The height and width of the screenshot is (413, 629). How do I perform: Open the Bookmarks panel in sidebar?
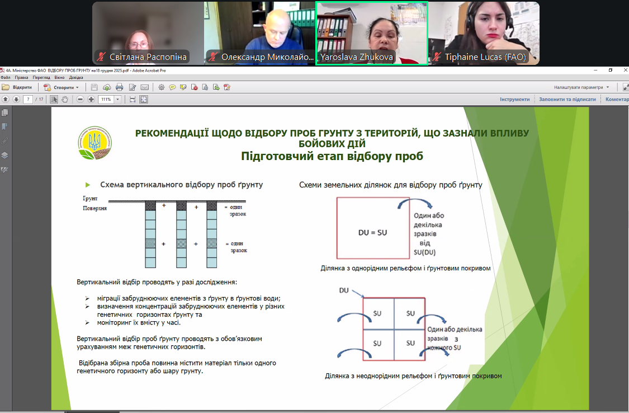(x=5, y=126)
